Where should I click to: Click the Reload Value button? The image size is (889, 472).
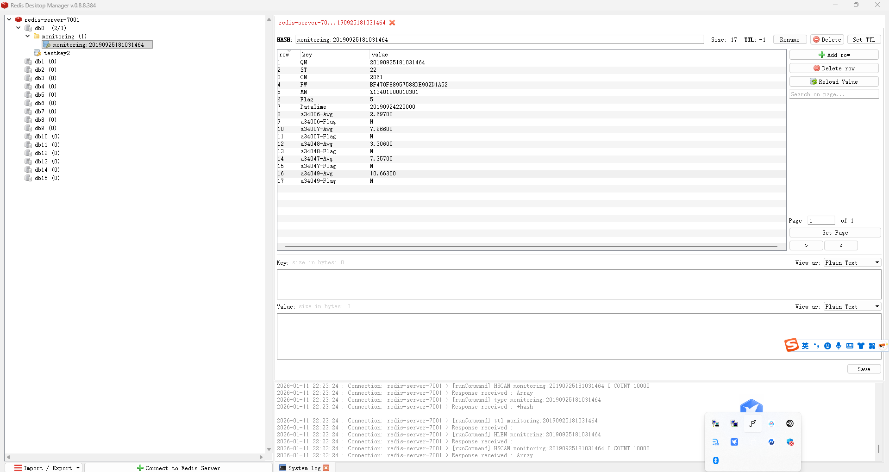pyautogui.click(x=834, y=81)
